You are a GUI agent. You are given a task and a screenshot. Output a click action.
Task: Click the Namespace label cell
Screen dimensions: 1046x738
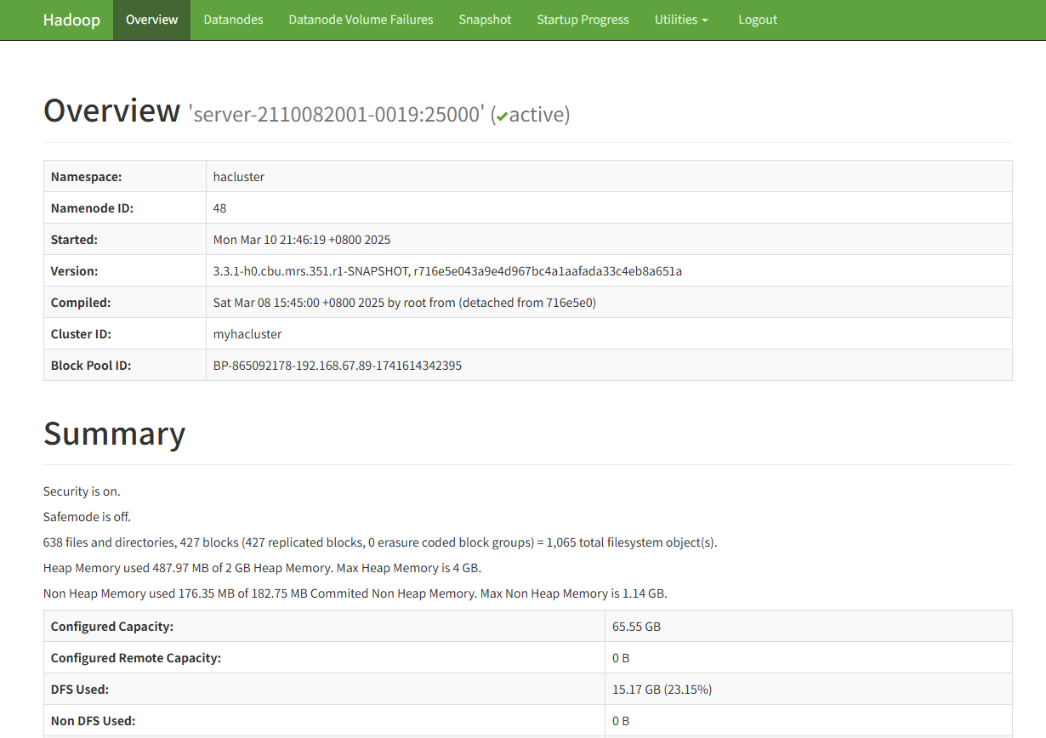pyautogui.click(x=125, y=177)
